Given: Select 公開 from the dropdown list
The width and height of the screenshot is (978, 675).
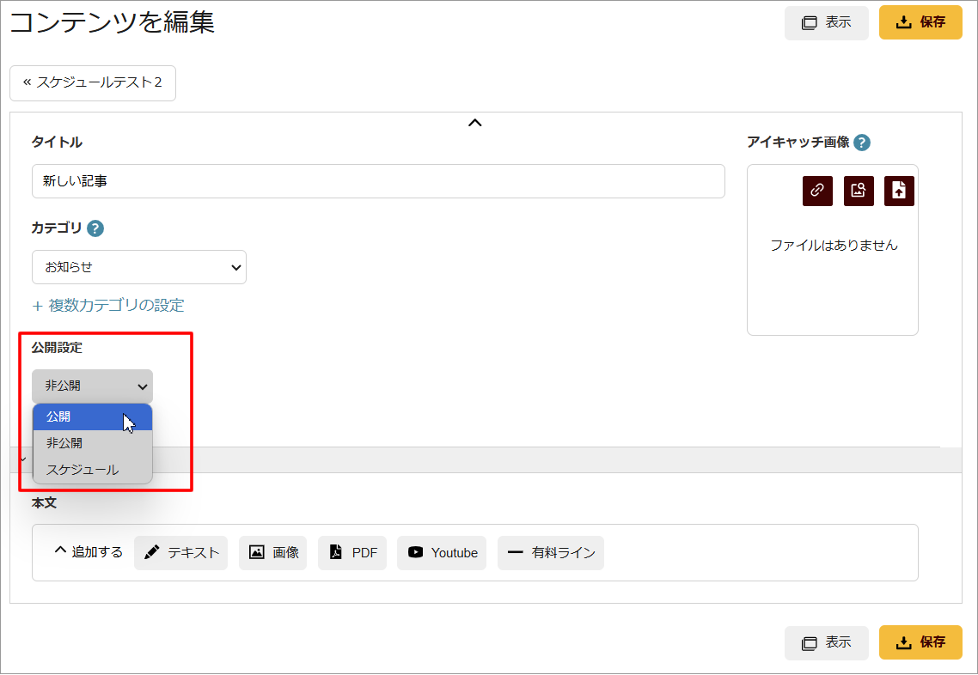Looking at the screenshot, I should coord(93,417).
